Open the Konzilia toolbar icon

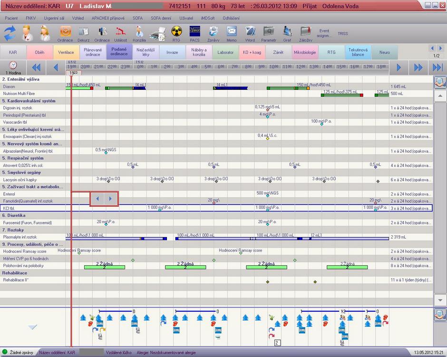[x=139, y=33]
